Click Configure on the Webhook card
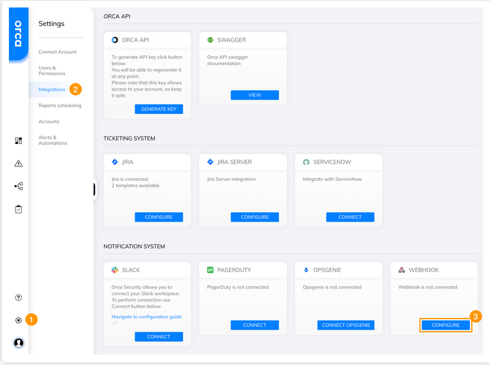Viewport: 490px width, 365px height. (x=446, y=325)
